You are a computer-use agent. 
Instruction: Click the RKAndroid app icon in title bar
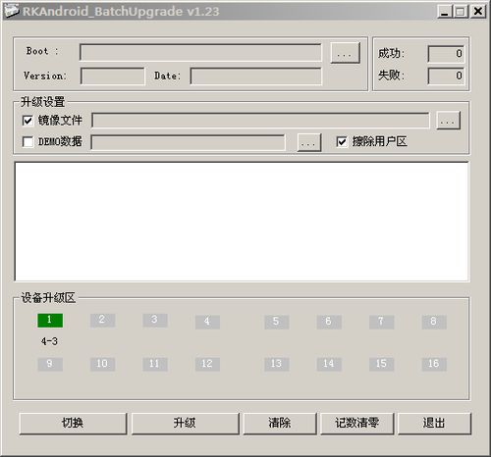click(x=12, y=11)
